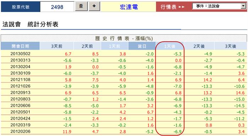Click 1.9 in the 20130204 row
The height and width of the screenshot is (136, 248).
click(68, 67)
